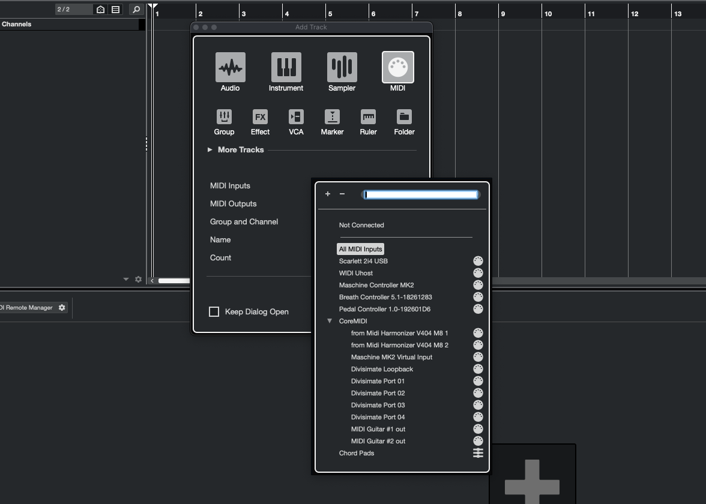Click bar 5 on the timeline ruler
This screenshot has height=504, width=706.
[x=330, y=14]
